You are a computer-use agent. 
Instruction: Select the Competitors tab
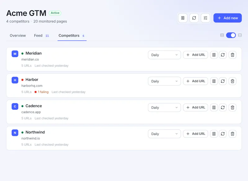pos(72,36)
